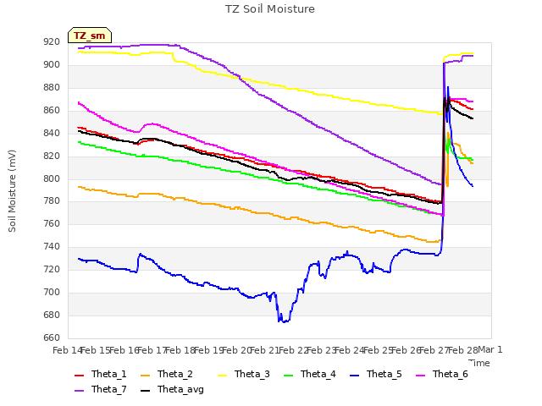Image resolution: width=542 pixels, height=406 pixels.
Task: Click the 840 y-axis tick label
Action: 52,134
